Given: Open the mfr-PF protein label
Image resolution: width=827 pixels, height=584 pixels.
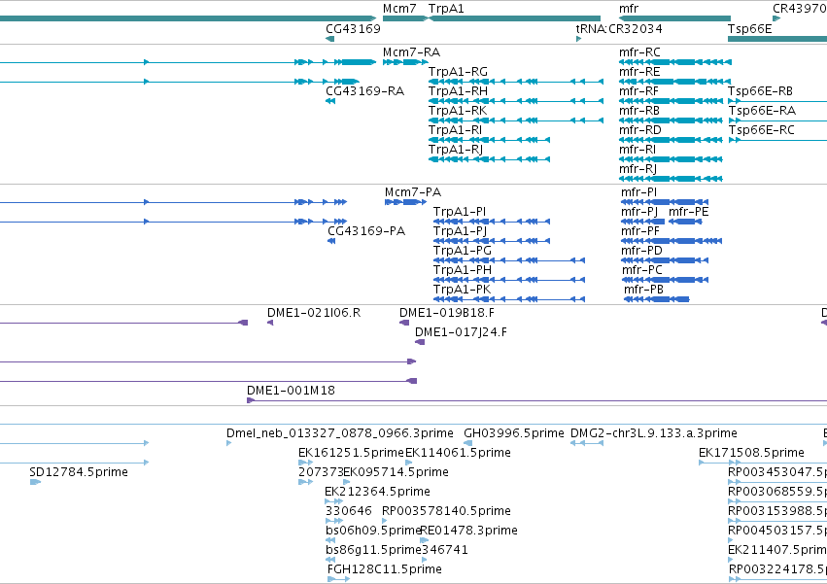Looking at the screenshot, I should pyautogui.click(x=640, y=231).
